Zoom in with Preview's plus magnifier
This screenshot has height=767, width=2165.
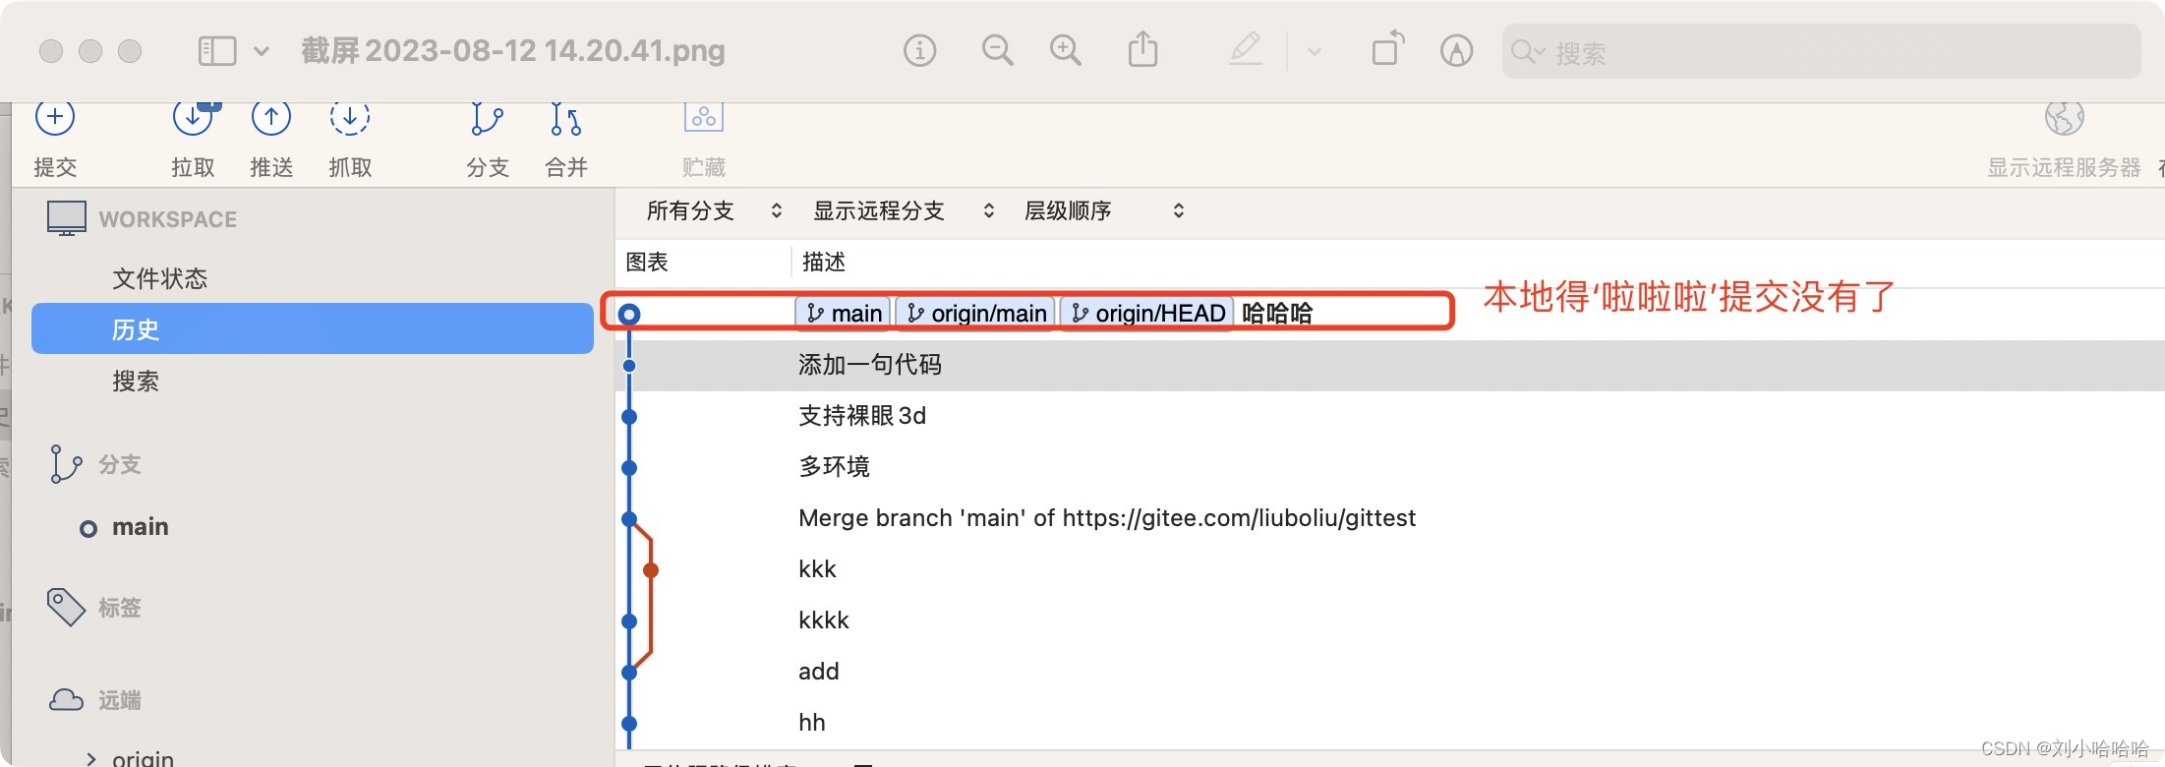pyautogui.click(x=1066, y=50)
